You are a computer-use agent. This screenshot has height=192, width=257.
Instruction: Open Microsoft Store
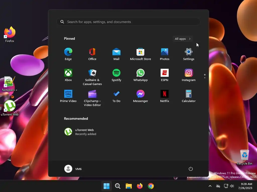141,54
